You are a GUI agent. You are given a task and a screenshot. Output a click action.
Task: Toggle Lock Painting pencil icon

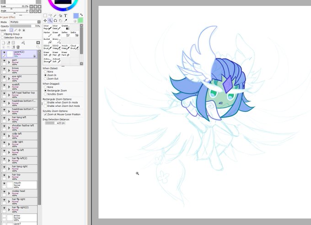point(16,30)
